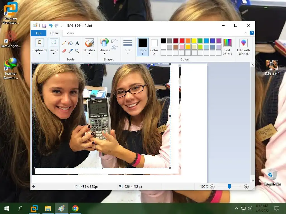This screenshot has height=214, width=286.
Task: Pick the orange color swatch
Action: (x=188, y=41)
